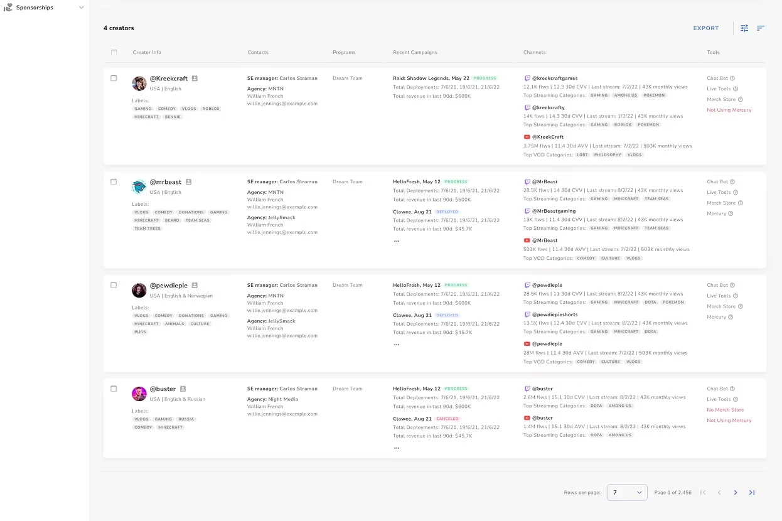This screenshot has width=782, height=521.
Task: Click the help icon beside Merch Store in mrbeast row
Action: 741,203
